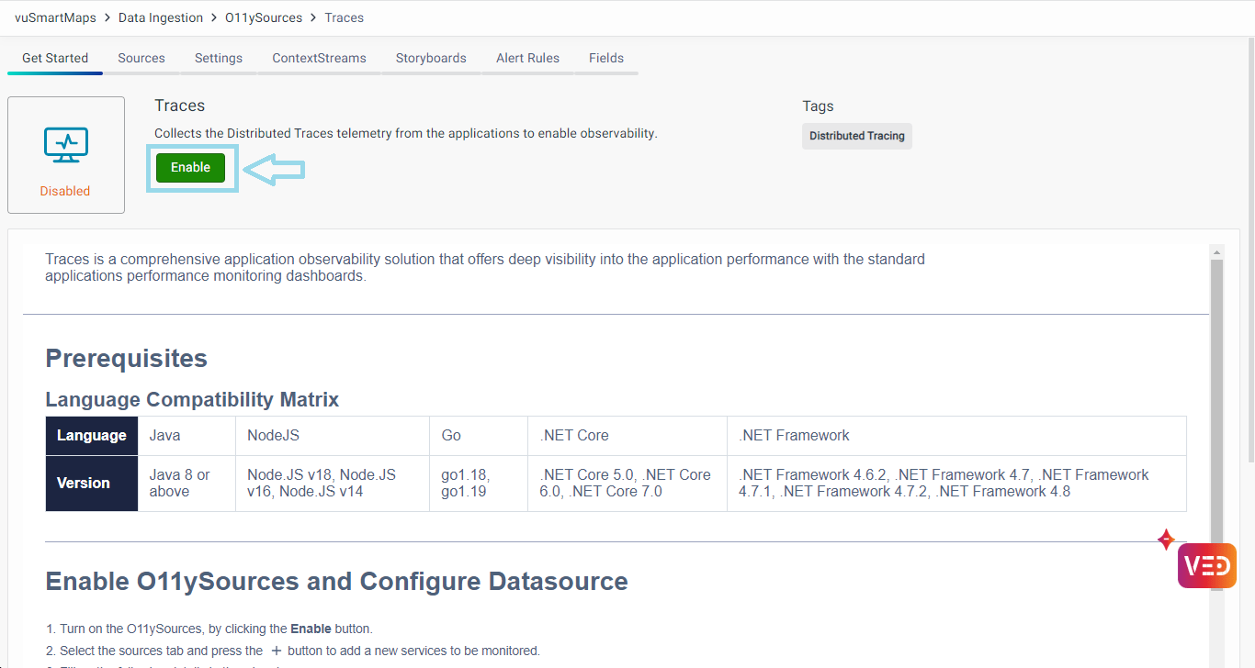
Task: Navigate to vuSmartMaps in the breadcrumb
Action: pos(55,17)
